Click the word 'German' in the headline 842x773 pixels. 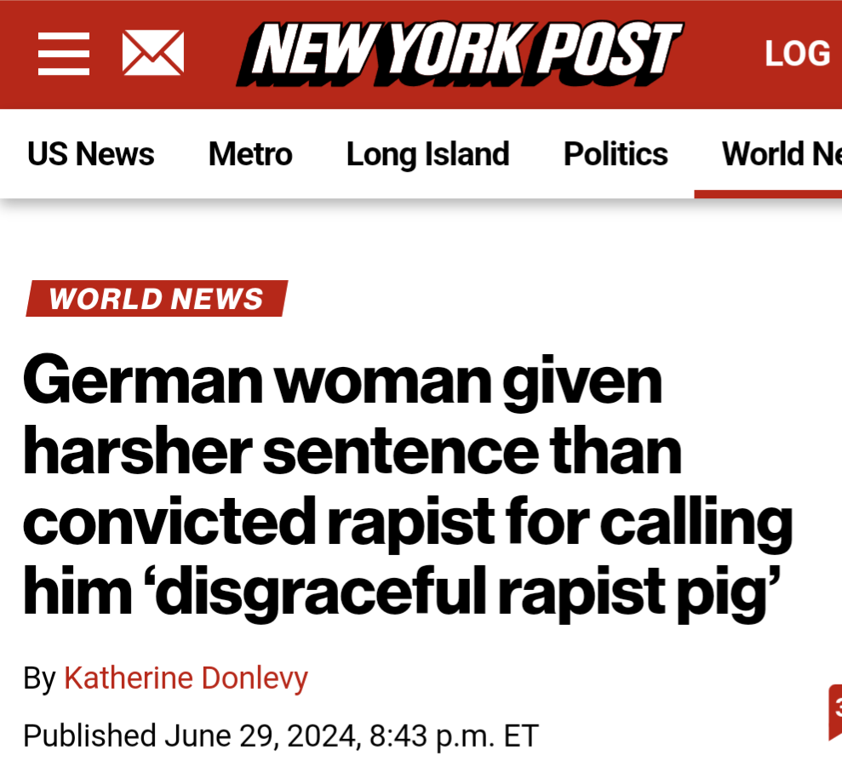(x=143, y=381)
